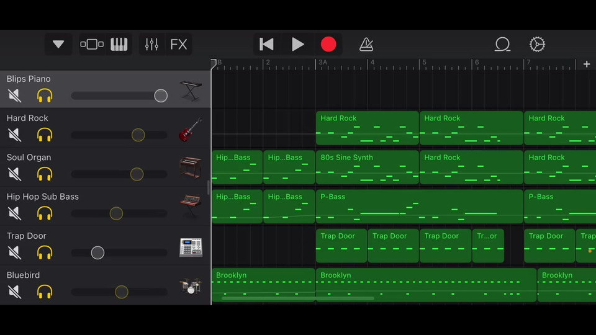Go to beginning of song
The width and height of the screenshot is (596, 335).
[x=266, y=44]
